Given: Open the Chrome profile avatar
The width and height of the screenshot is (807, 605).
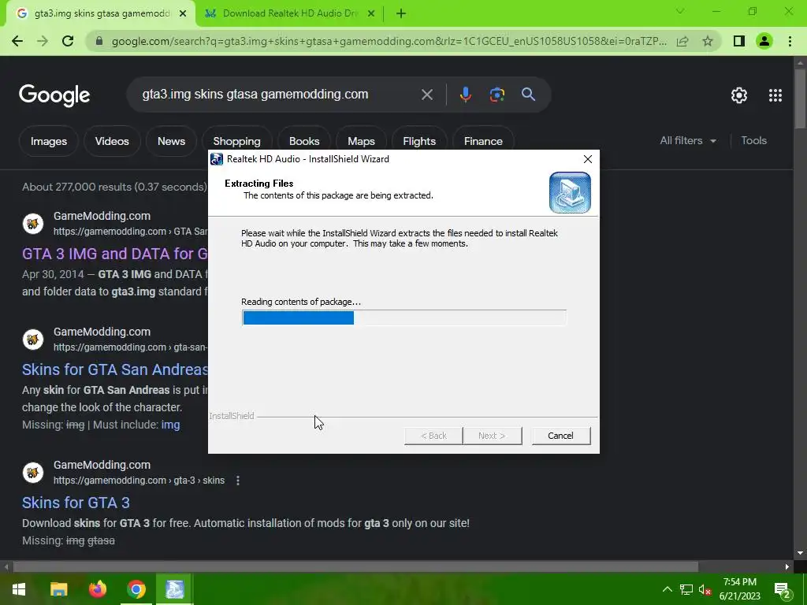Looking at the screenshot, I should (764, 41).
